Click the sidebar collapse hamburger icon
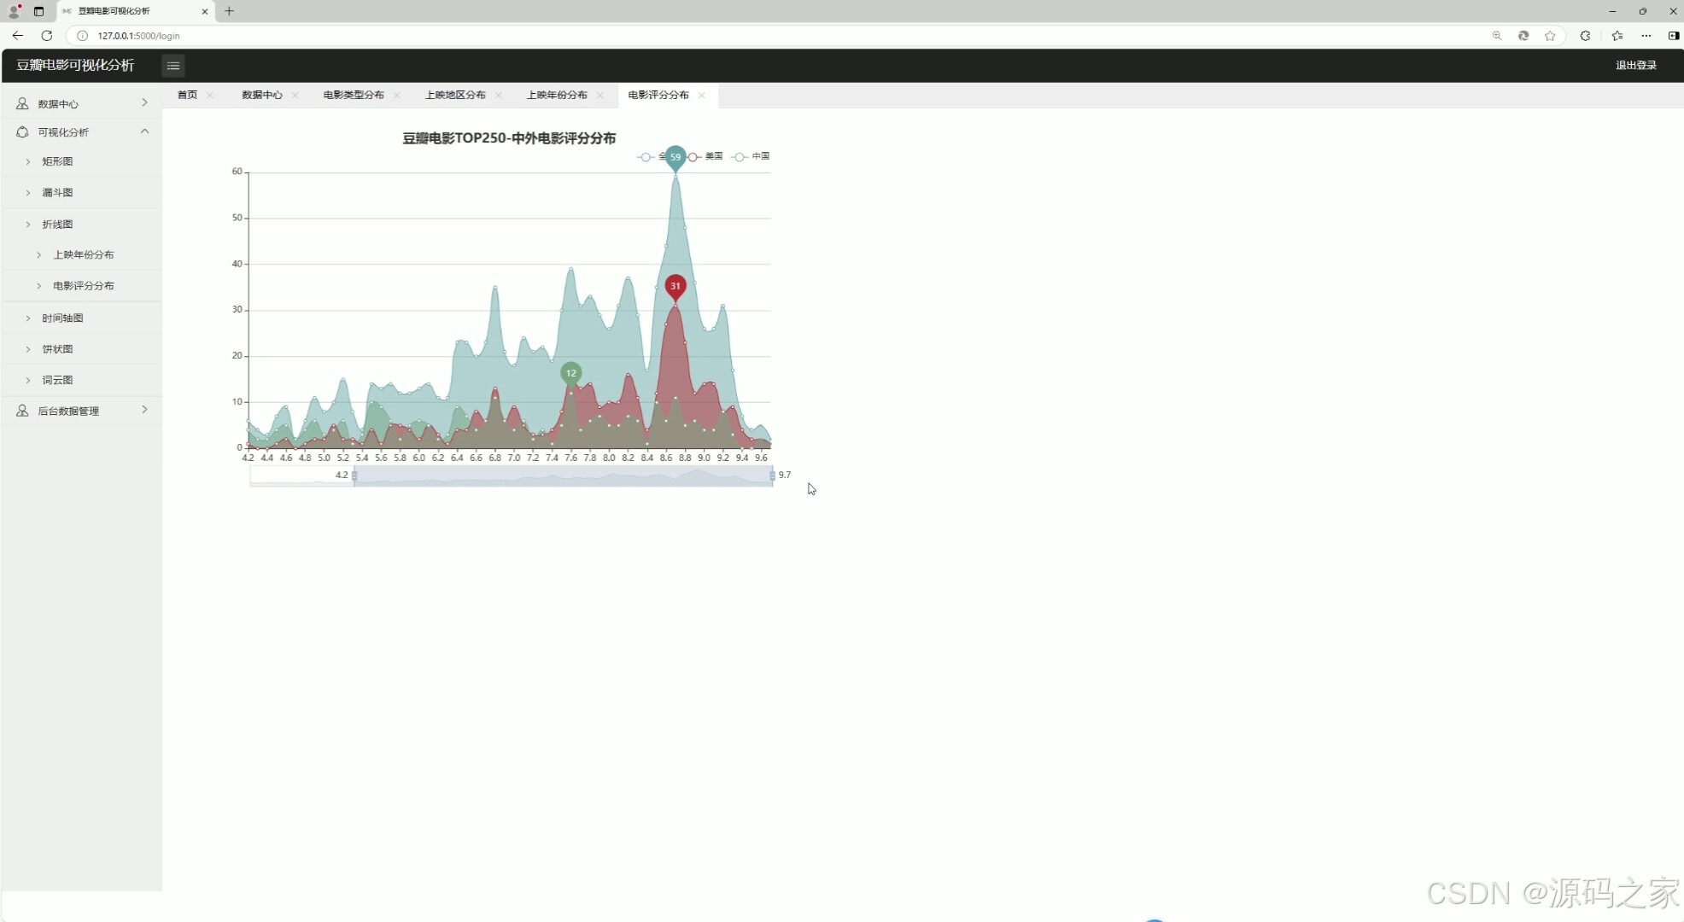Viewport: 1684px width, 922px height. [172, 66]
